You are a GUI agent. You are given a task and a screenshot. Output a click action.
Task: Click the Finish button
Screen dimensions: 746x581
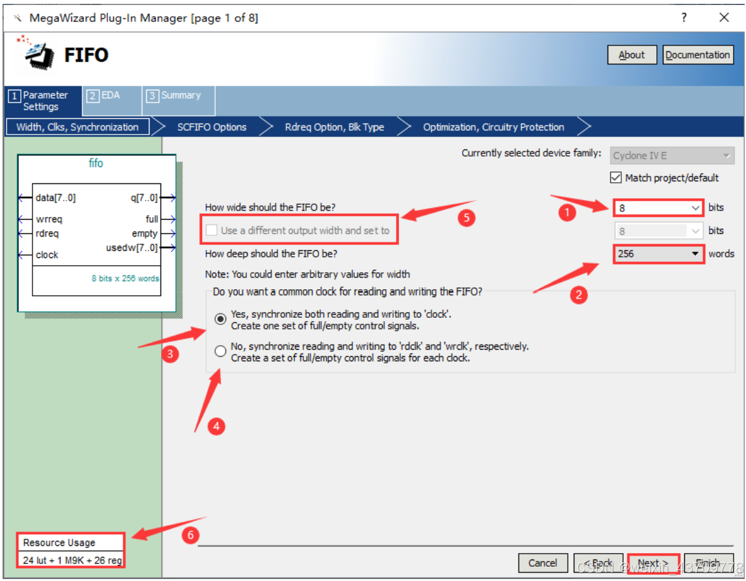click(x=708, y=563)
